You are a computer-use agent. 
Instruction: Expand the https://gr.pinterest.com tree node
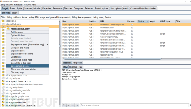click(x=1, y=75)
